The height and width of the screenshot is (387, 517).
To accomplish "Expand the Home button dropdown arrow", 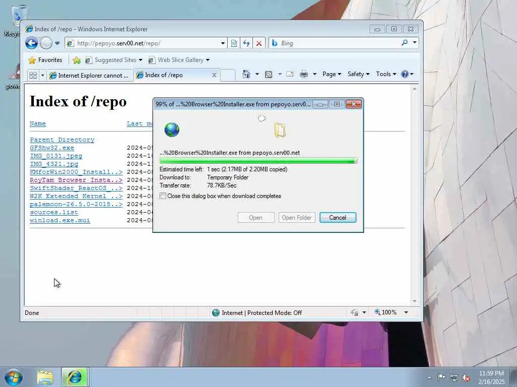I will coord(257,74).
